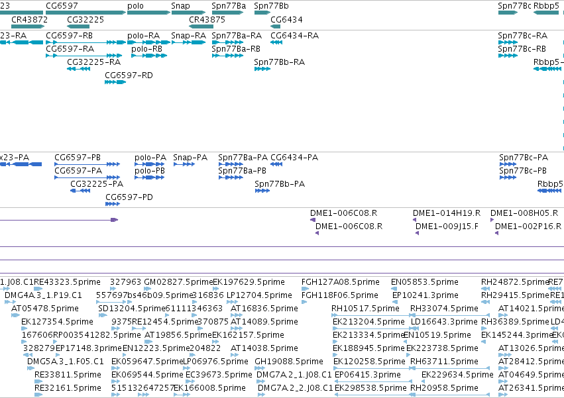Click protein CG32225-PA label
The width and height of the screenshot is (564, 398).
pyautogui.click(x=97, y=184)
